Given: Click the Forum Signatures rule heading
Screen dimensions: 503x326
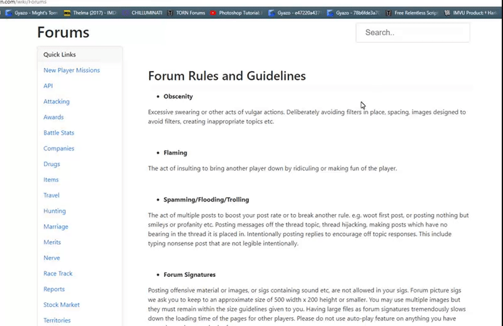Looking at the screenshot, I should (190, 274).
